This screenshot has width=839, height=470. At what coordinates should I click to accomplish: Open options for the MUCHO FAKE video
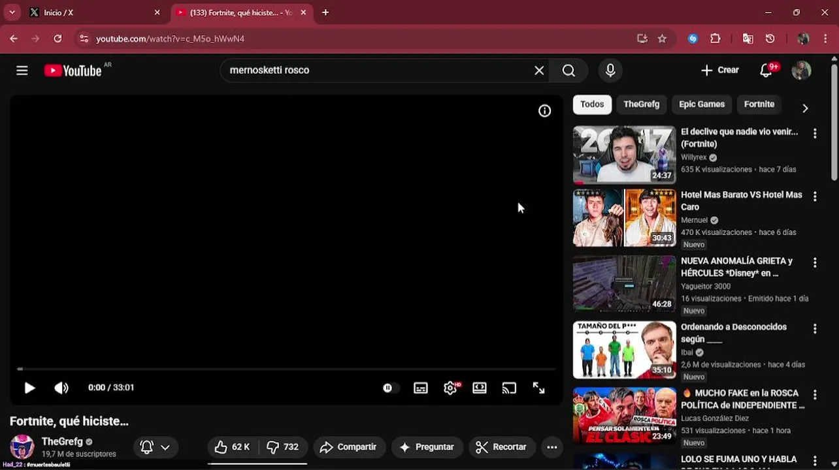(x=815, y=395)
